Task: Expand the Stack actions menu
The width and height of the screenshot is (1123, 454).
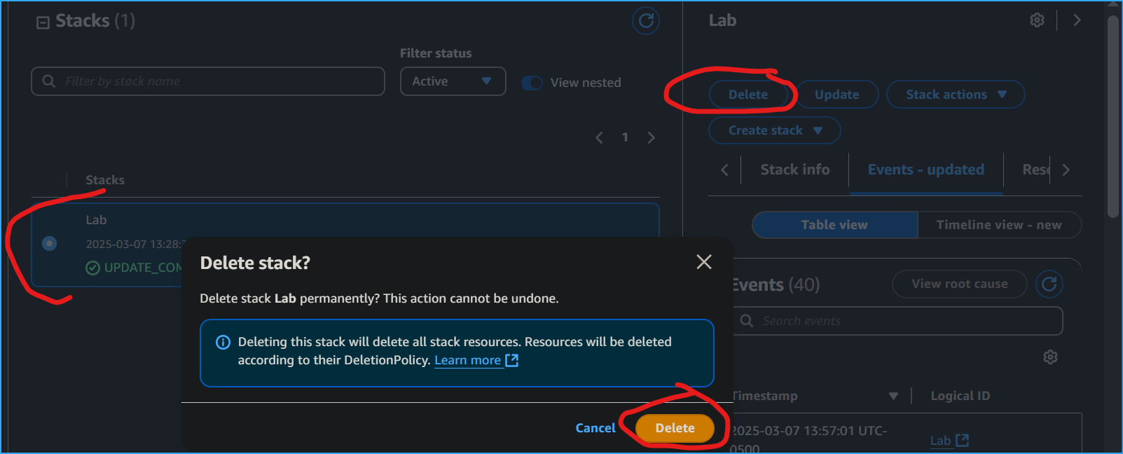Action: pyautogui.click(x=955, y=95)
